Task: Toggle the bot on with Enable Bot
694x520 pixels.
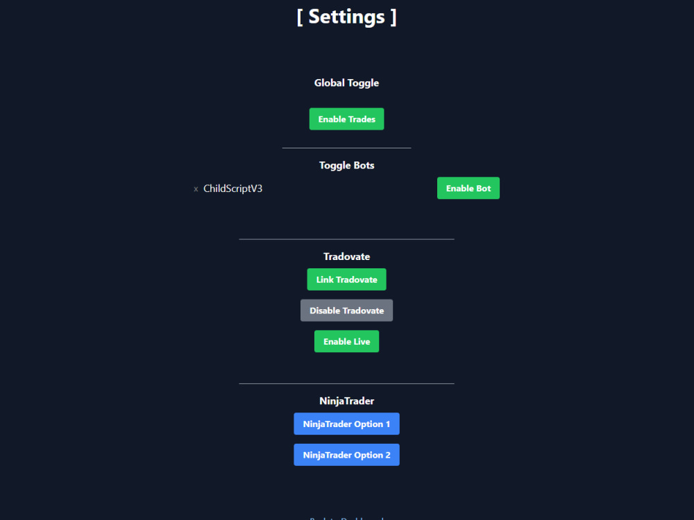Action: click(x=468, y=188)
